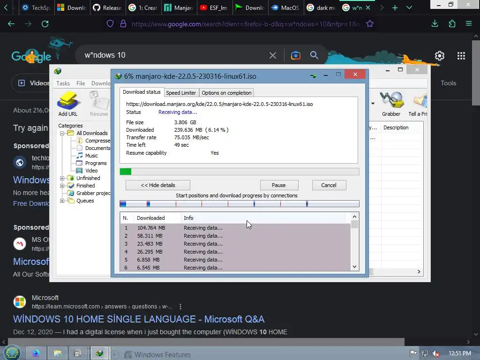Collapse the All Downloads tree node
The width and height of the screenshot is (480, 360).
pos(62,133)
